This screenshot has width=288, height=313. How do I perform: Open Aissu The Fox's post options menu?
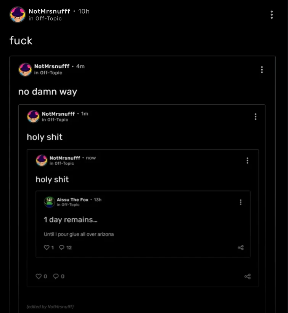(x=241, y=202)
